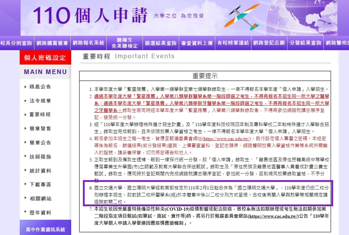Click the 110 個人申請 banner title
349x235 pixels.
(90, 15)
